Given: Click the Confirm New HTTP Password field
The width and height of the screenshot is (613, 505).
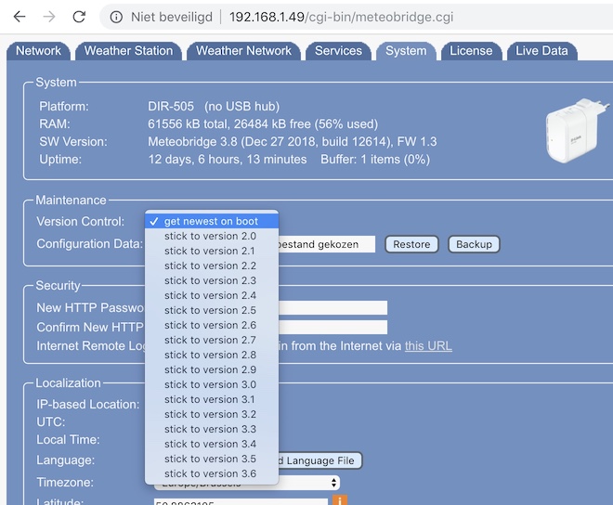Looking at the screenshot, I should point(334,327).
